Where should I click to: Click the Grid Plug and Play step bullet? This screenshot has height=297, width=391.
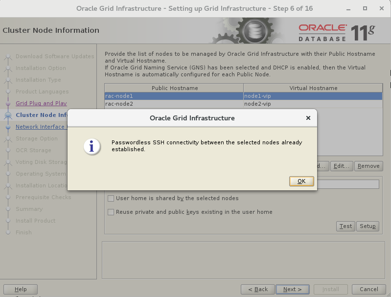point(8,103)
